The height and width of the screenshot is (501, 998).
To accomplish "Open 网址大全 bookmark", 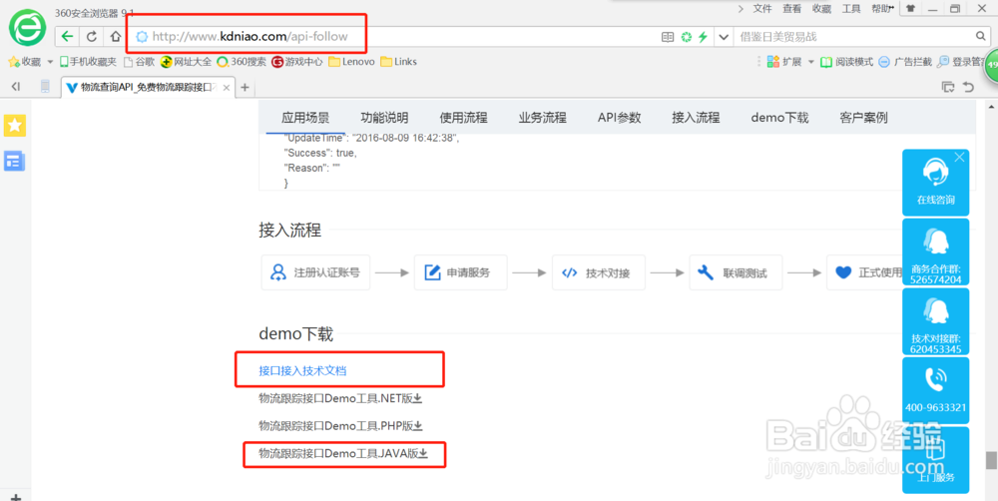I will pos(186,62).
